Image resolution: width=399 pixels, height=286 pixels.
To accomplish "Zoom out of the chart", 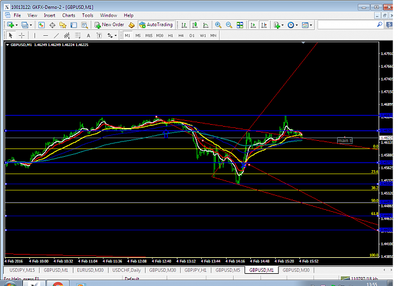I will coord(229,25).
